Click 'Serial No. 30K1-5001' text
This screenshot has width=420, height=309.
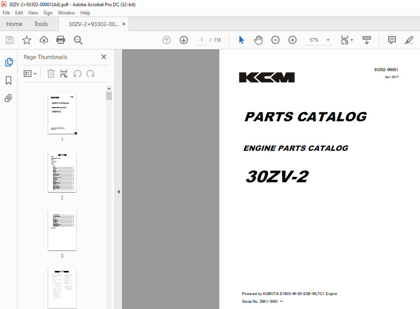click(263, 302)
